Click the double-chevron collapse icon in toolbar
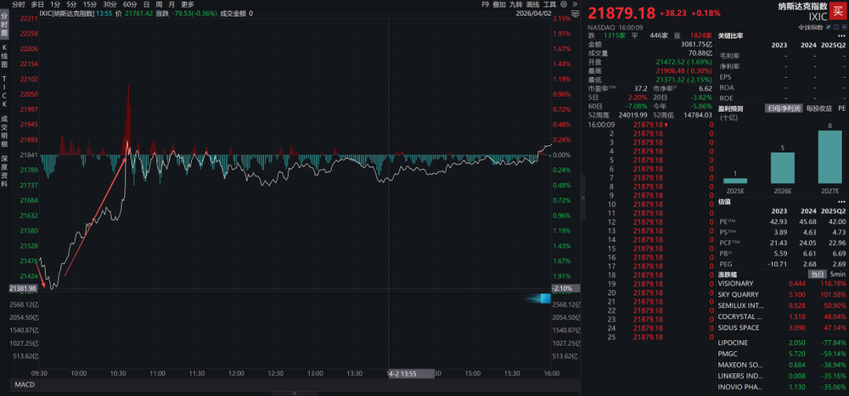Screen dimensions: 849x396 tap(573, 4)
